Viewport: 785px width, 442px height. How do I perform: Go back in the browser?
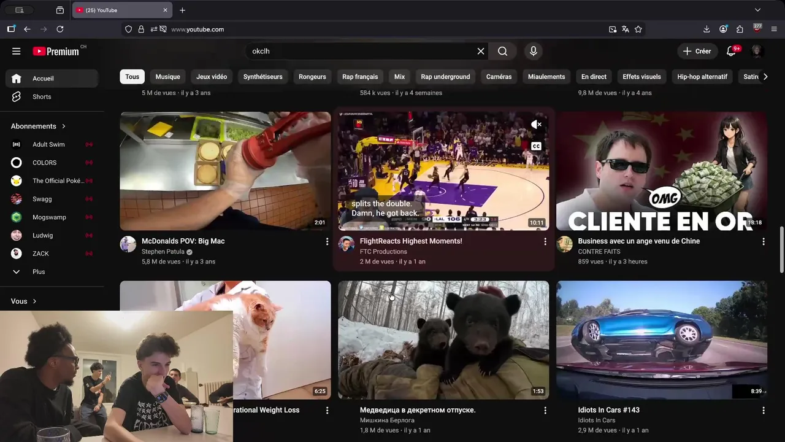tap(27, 29)
